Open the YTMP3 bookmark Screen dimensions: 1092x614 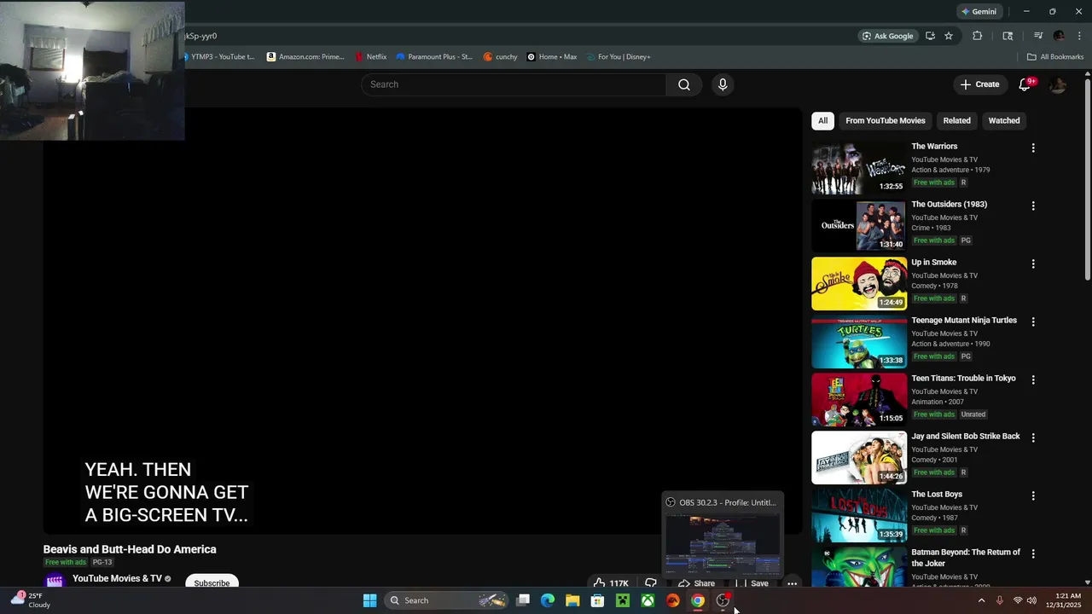click(x=219, y=57)
